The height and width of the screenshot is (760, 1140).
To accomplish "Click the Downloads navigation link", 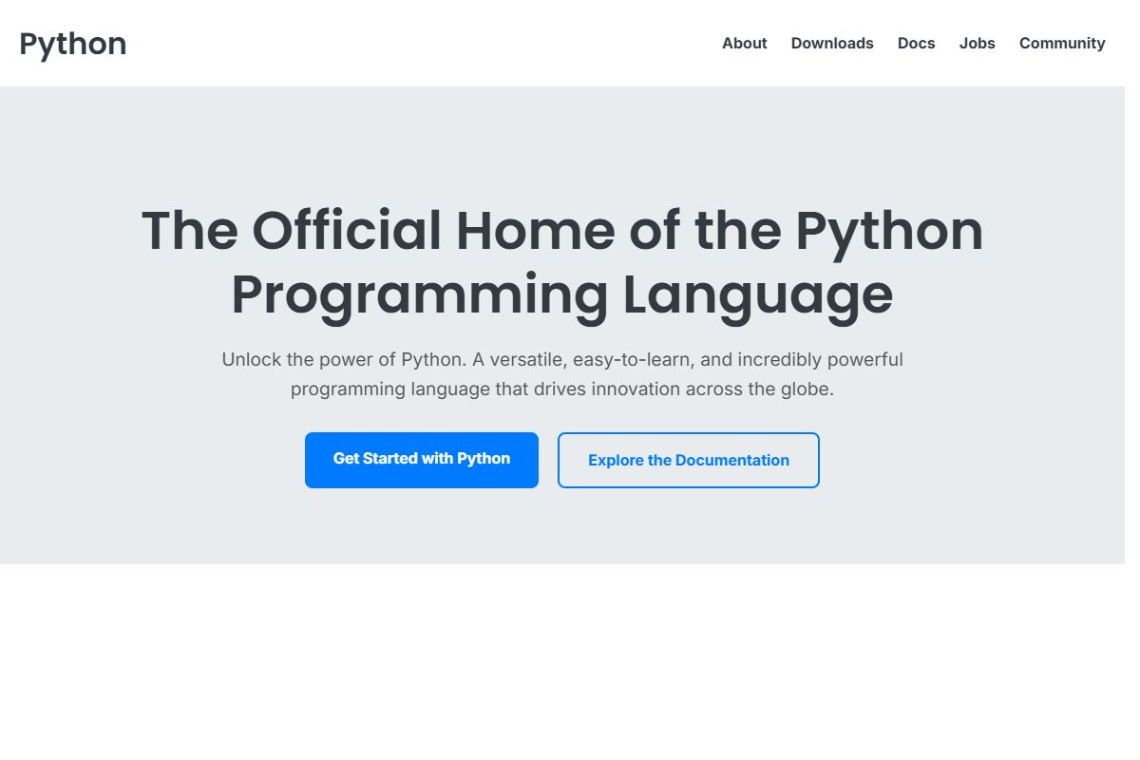I will point(832,43).
